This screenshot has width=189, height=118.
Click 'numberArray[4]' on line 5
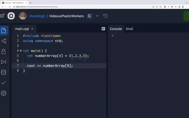pos(49,56)
